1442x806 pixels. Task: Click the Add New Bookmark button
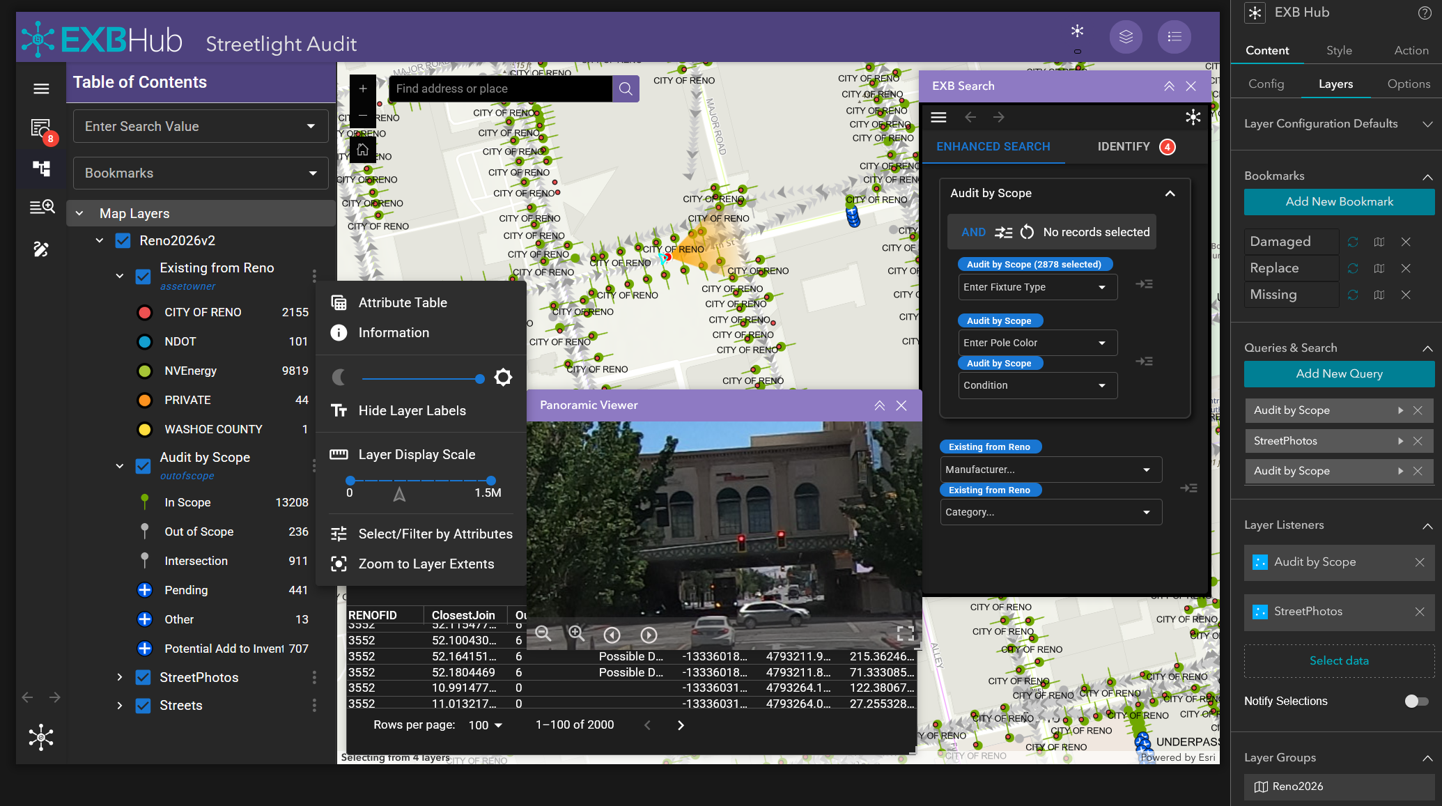pos(1338,201)
